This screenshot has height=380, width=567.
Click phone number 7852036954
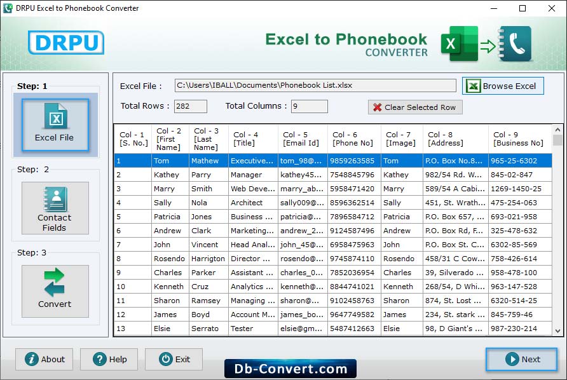click(354, 273)
